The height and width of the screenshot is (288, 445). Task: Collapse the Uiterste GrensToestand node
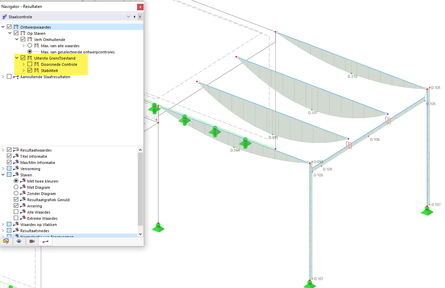[17, 58]
